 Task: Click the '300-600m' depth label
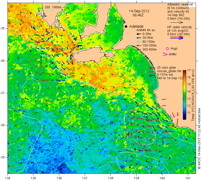click(x=149, y=49)
